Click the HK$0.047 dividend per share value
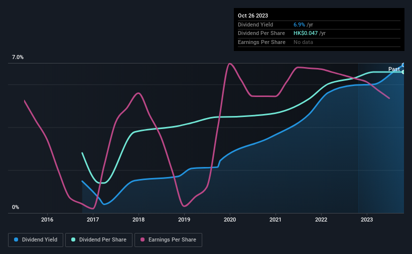The image size is (412, 254). click(306, 33)
